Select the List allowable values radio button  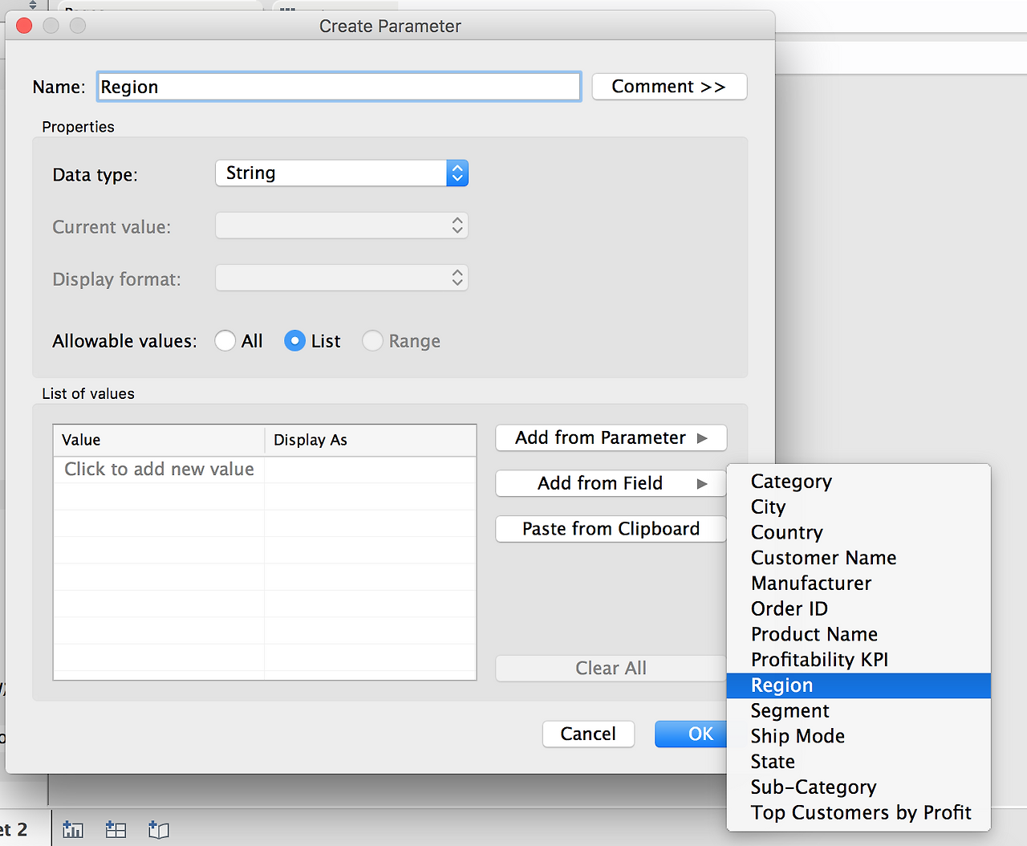[x=294, y=341]
